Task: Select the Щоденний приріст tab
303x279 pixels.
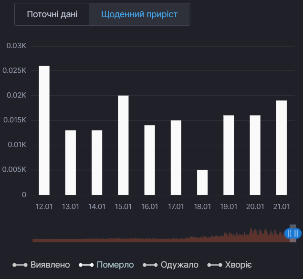Action: 139,14
